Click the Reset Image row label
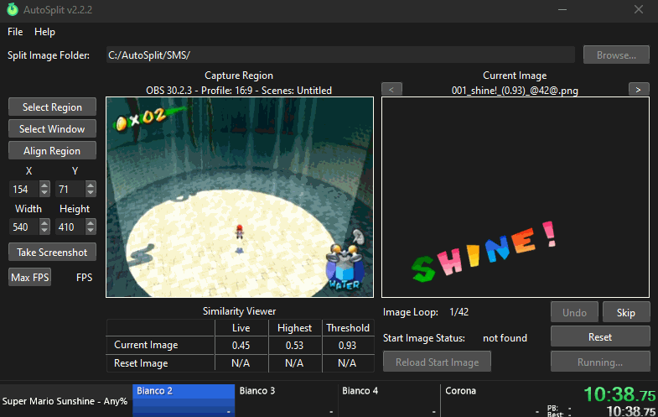Image resolution: width=658 pixels, height=417 pixels. (141, 362)
